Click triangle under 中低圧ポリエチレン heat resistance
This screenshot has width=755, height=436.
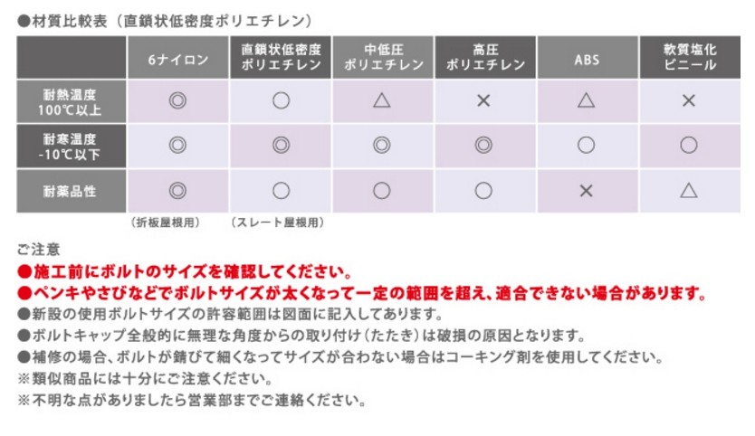381,100
